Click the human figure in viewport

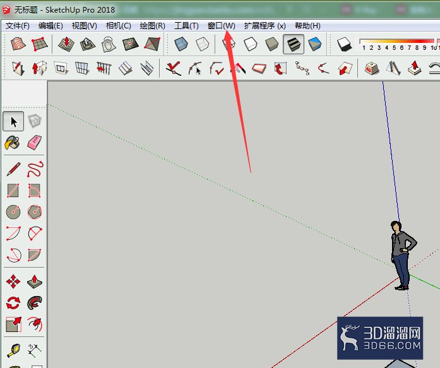(x=403, y=255)
